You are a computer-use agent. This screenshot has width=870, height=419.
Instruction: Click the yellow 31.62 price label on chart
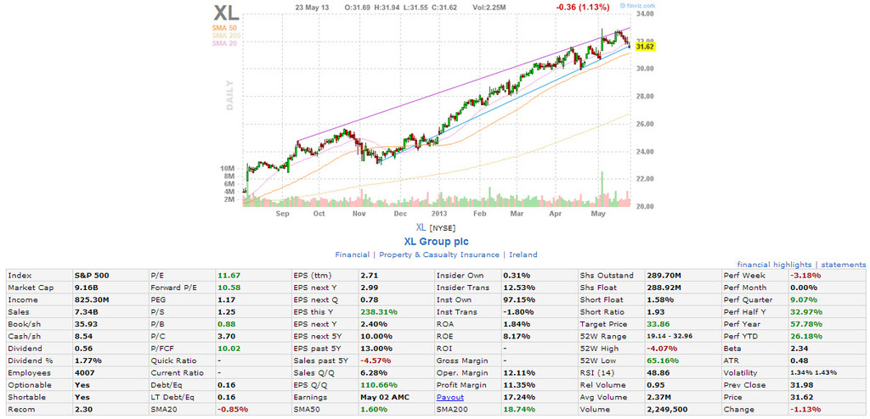tap(646, 47)
